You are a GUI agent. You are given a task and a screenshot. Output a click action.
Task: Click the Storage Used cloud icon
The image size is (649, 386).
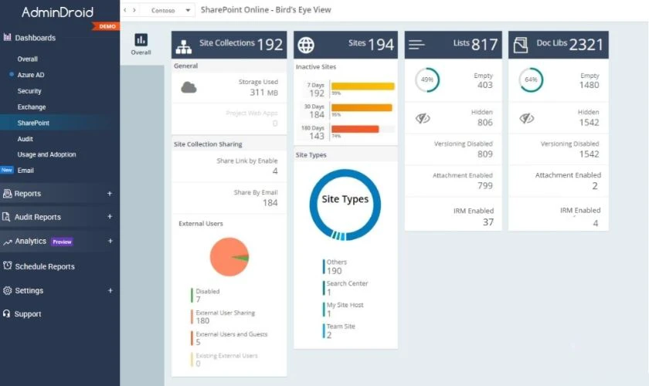click(x=189, y=87)
